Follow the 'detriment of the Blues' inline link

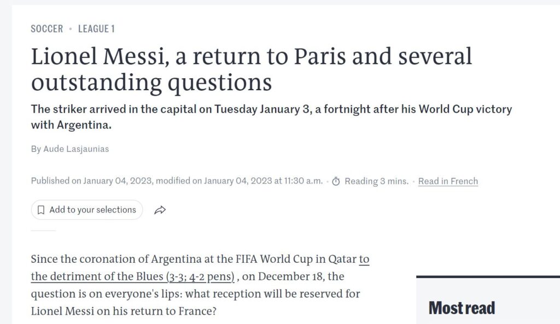(x=200, y=268)
